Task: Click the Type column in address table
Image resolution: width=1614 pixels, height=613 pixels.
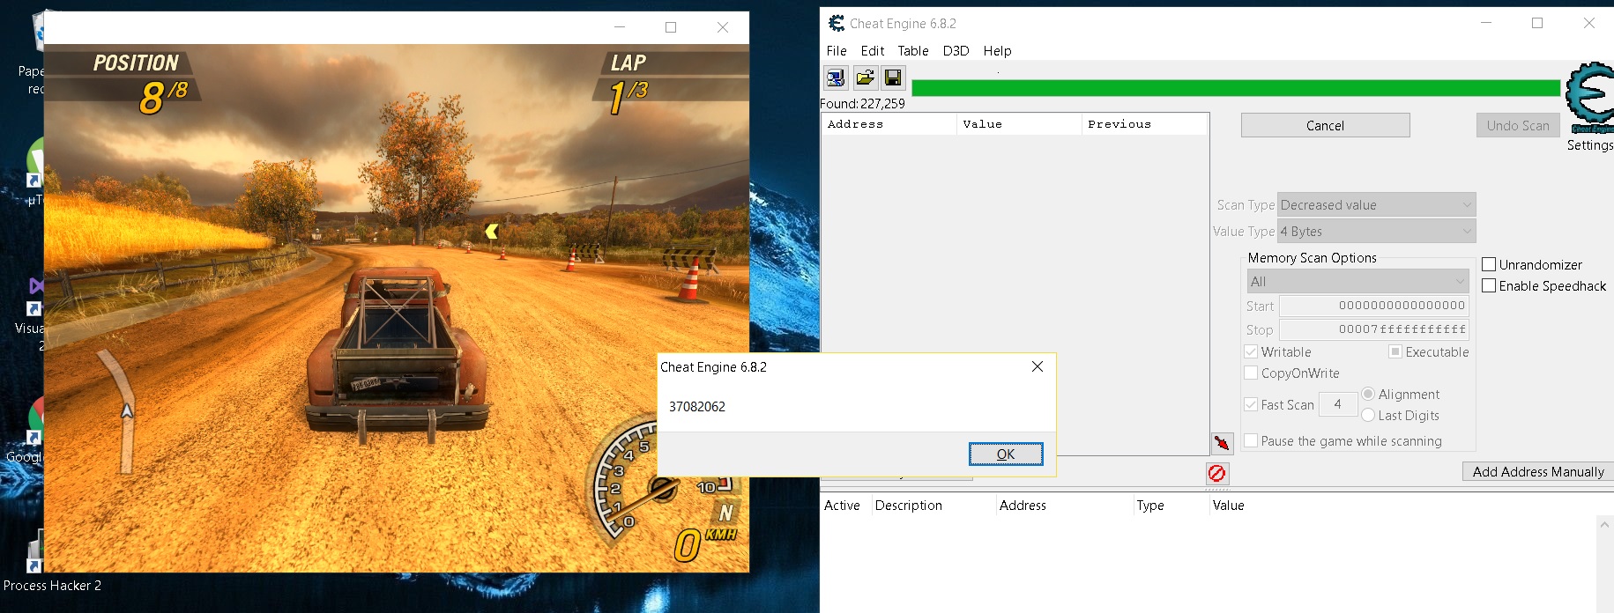Action: tap(1171, 506)
